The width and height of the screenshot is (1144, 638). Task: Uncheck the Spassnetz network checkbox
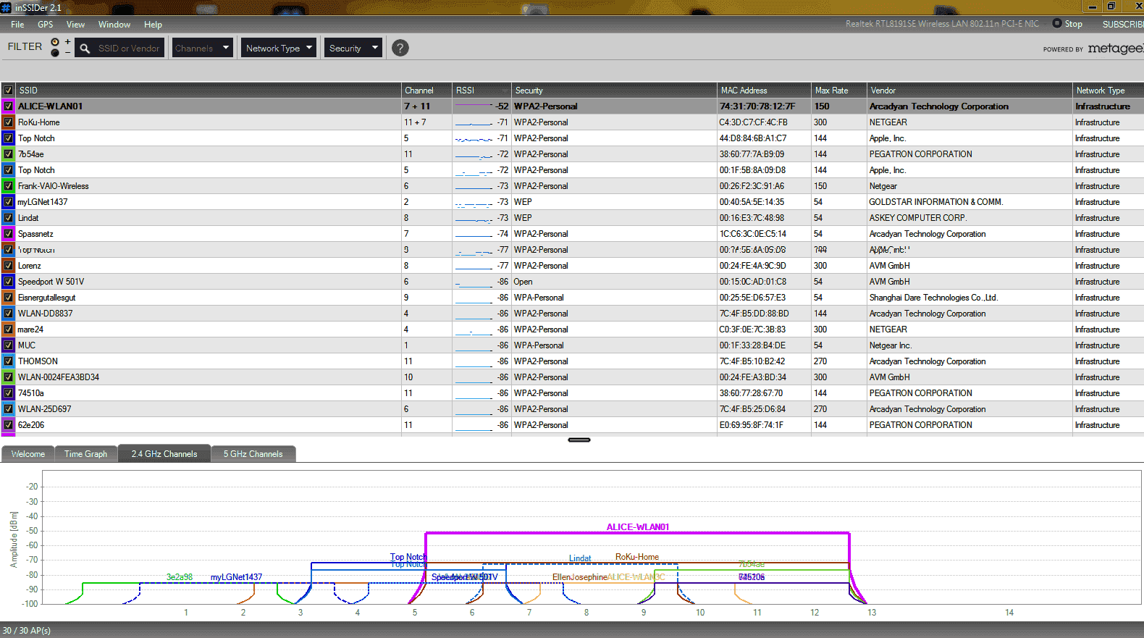tap(9, 234)
